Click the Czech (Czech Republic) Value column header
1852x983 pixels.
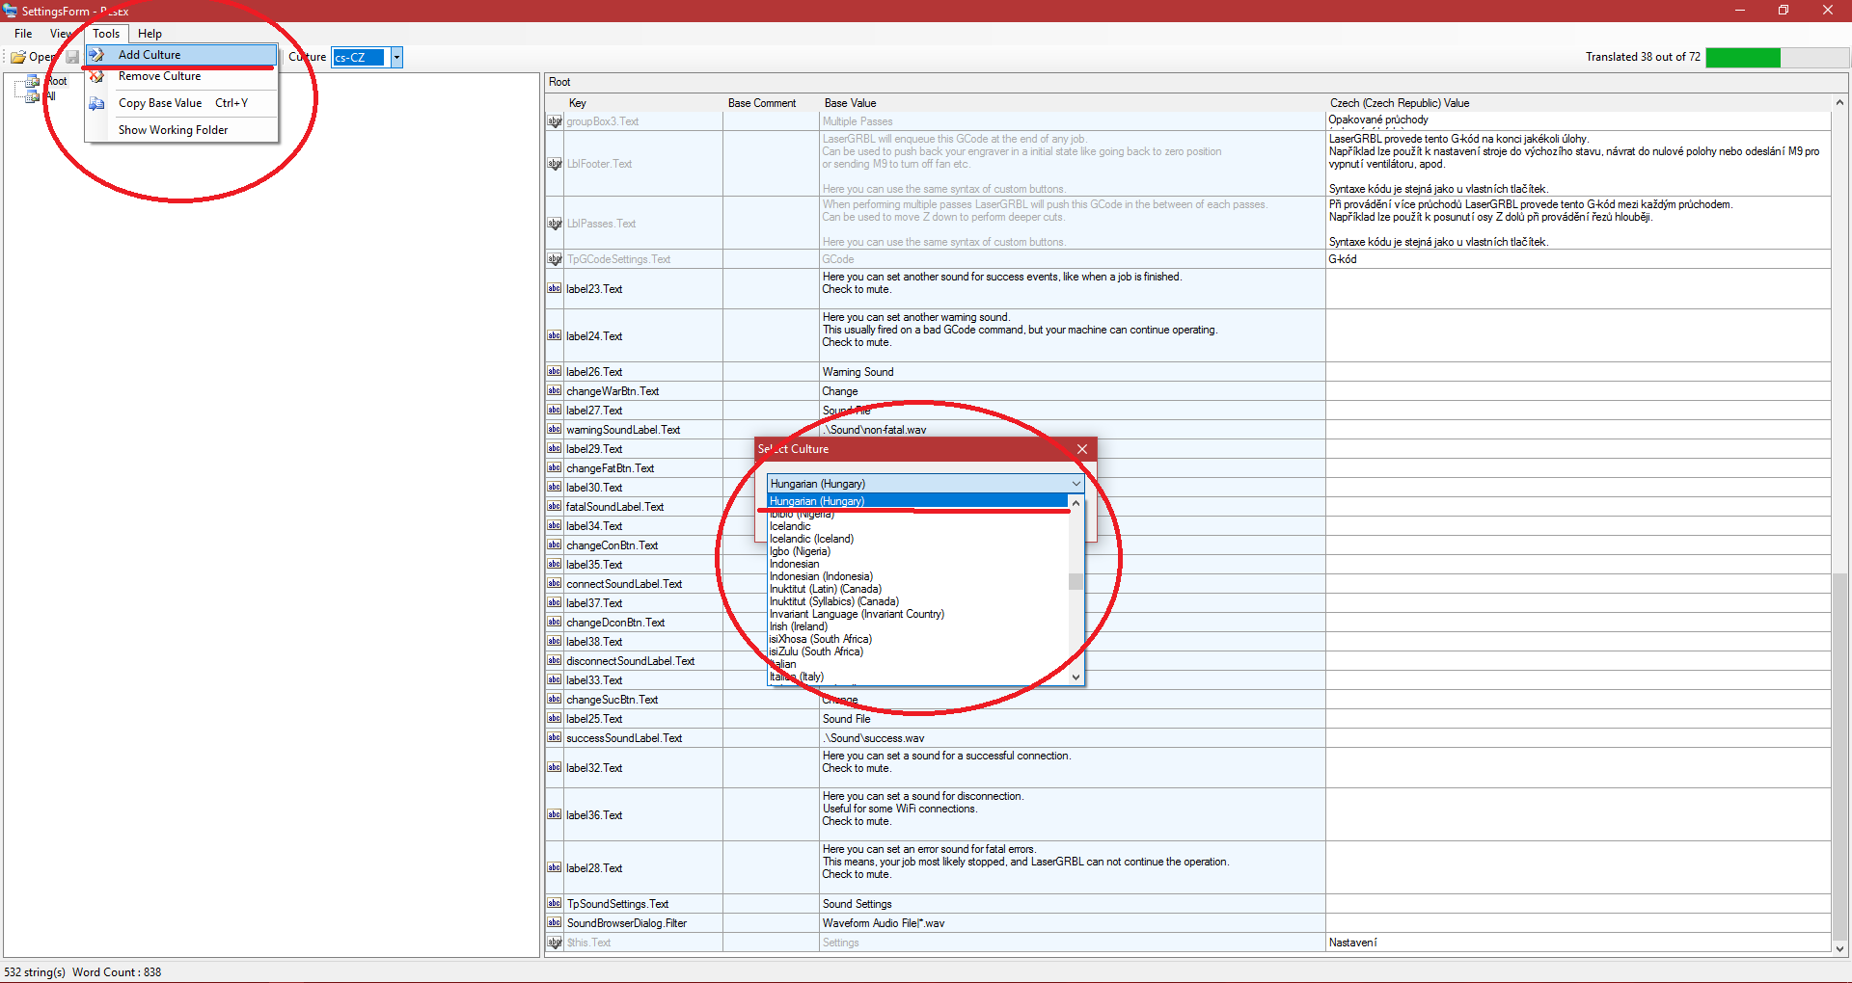pos(1579,103)
